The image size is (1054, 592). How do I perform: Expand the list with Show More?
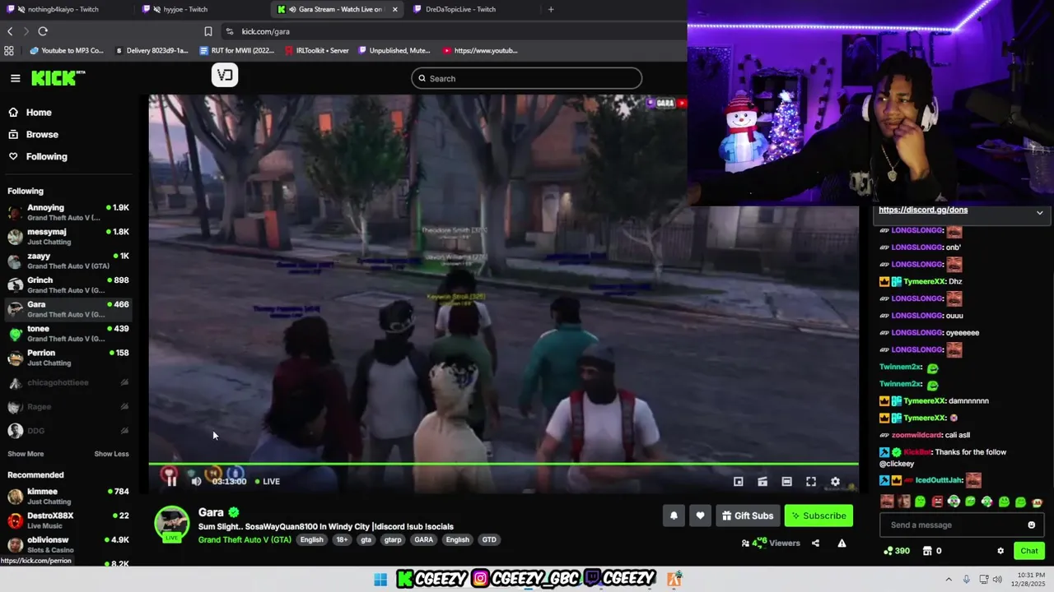coord(26,454)
